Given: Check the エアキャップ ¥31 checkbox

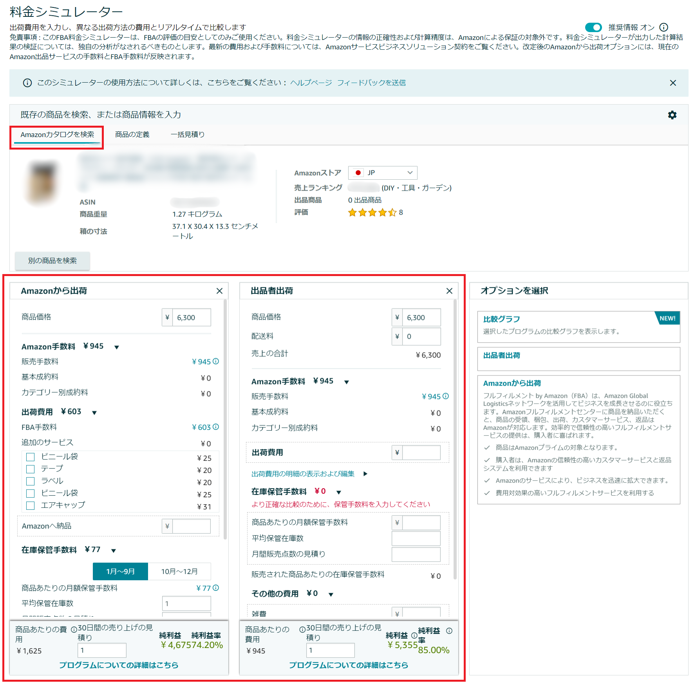Looking at the screenshot, I should 30,505.
